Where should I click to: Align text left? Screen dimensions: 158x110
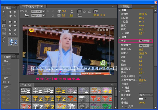[x=80, y=11]
